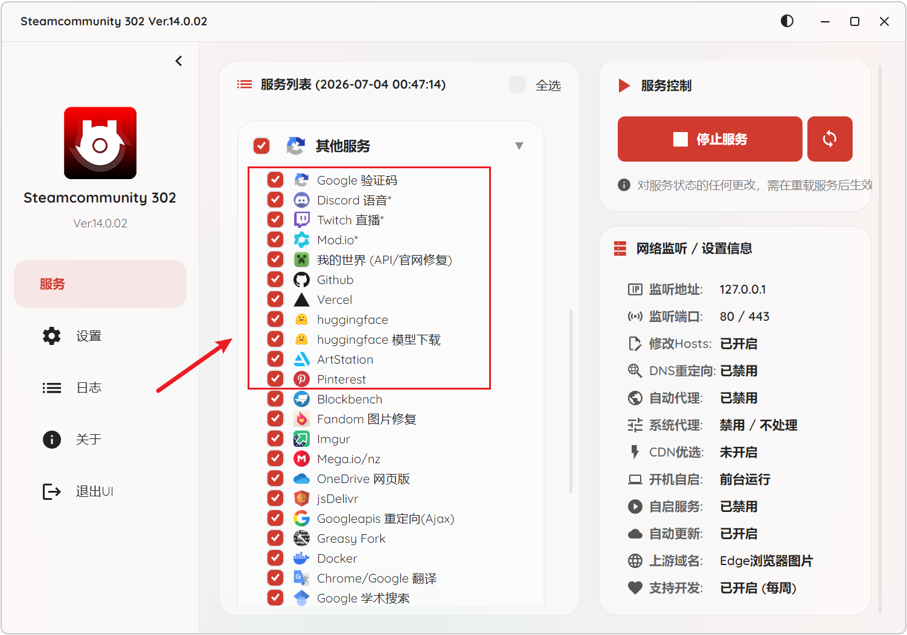
Task: Click the Chrome/Google 翻译 translate icon
Action: pos(301,578)
